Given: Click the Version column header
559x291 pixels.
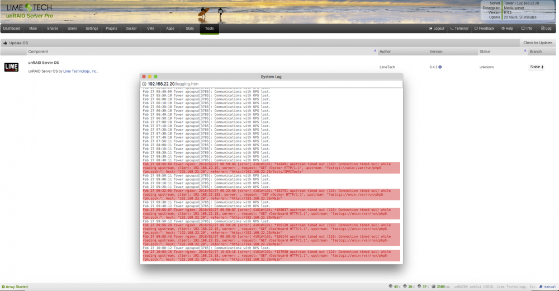Looking at the screenshot, I should point(435,52).
